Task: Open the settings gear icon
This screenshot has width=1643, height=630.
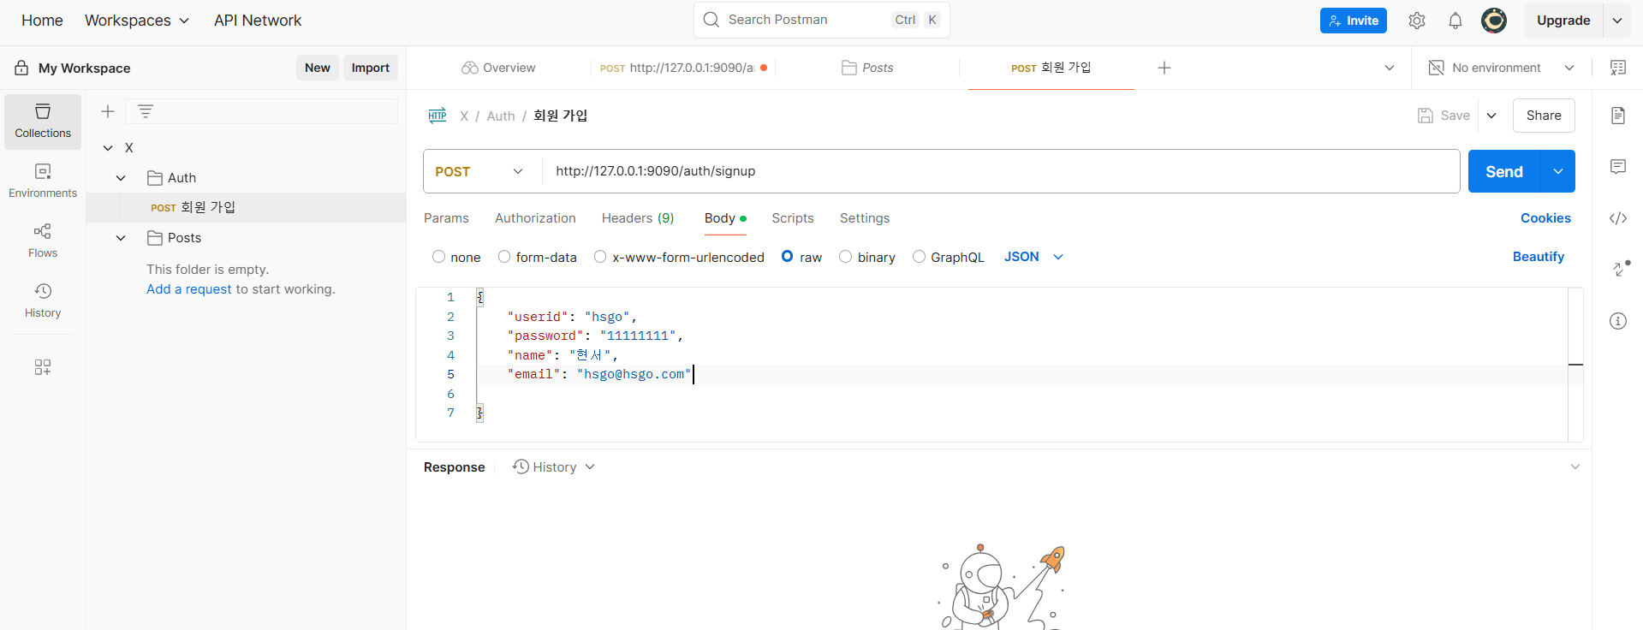Action: pos(1417,21)
